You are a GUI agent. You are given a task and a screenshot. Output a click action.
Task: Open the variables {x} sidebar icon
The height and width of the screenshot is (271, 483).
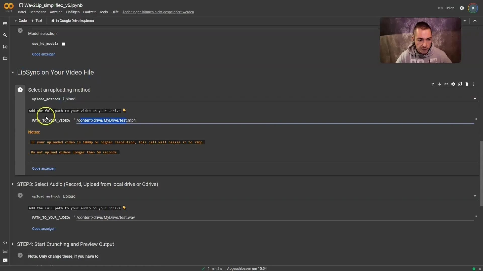click(x=5, y=47)
